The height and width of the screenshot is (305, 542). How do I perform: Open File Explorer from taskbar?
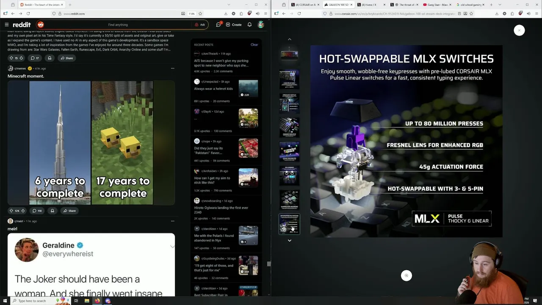coord(87,301)
